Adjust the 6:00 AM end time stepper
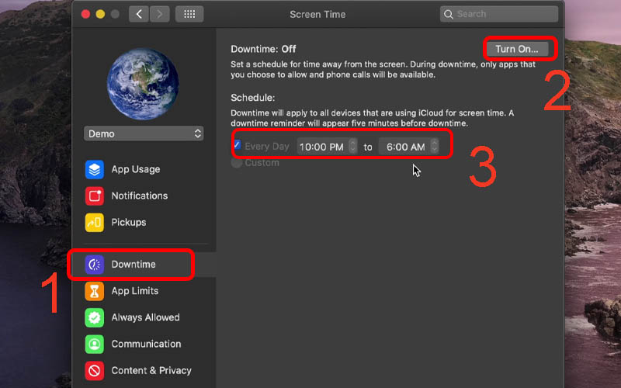The height and width of the screenshot is (388, 621). click(x=435, y=147)
